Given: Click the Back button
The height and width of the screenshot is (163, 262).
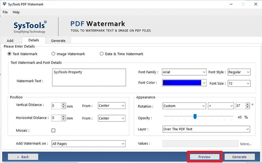Looking at the screenshot, I should click(x=23, y=157).
